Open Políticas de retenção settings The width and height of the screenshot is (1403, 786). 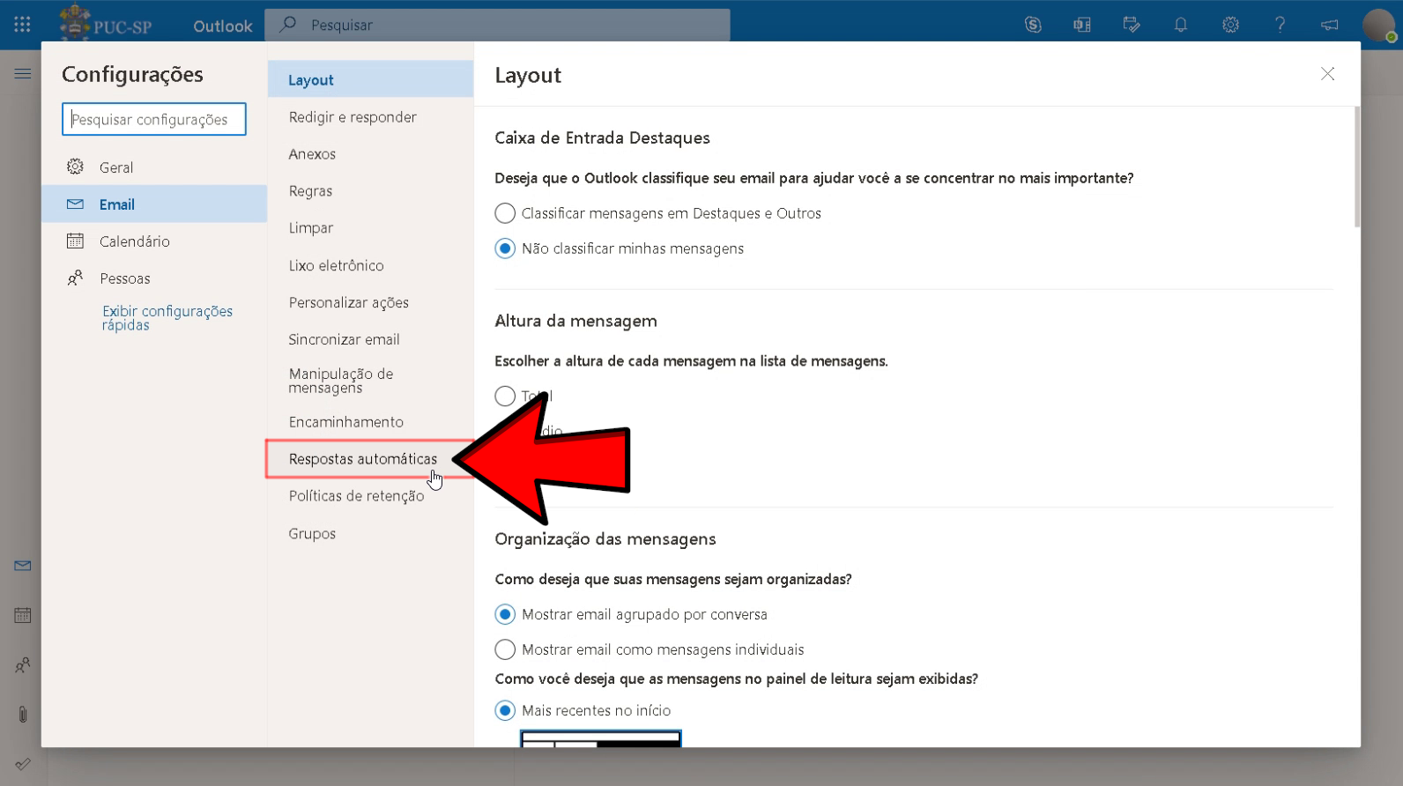(370, 496)
